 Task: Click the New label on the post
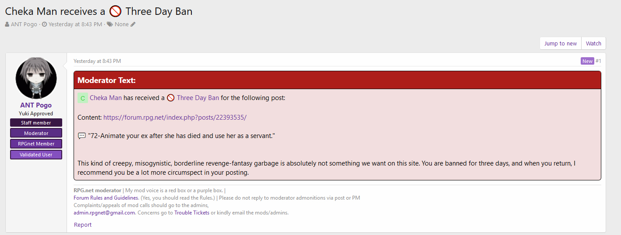(587, 61)
